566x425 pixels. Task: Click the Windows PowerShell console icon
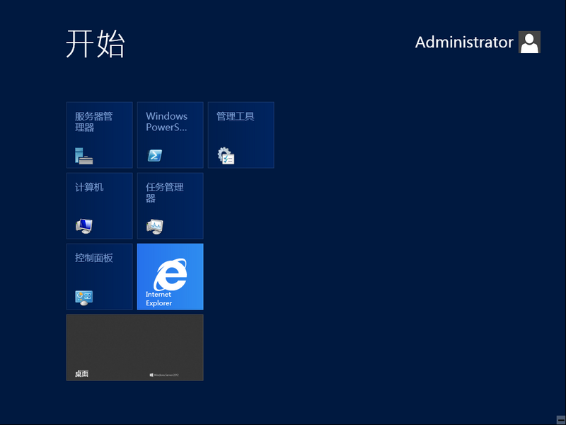point(155,156)
